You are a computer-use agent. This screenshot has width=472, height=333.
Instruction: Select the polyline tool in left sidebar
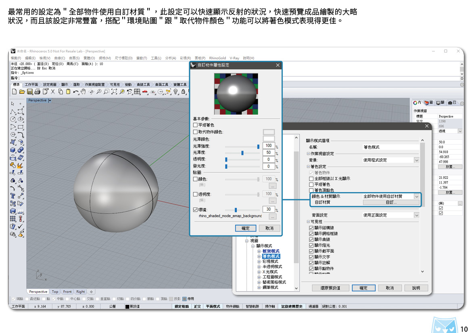13,112
